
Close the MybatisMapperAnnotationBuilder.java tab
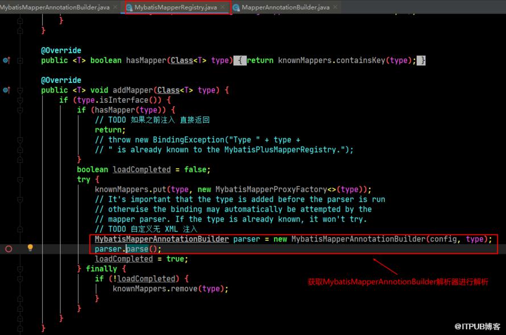point(115,7)
